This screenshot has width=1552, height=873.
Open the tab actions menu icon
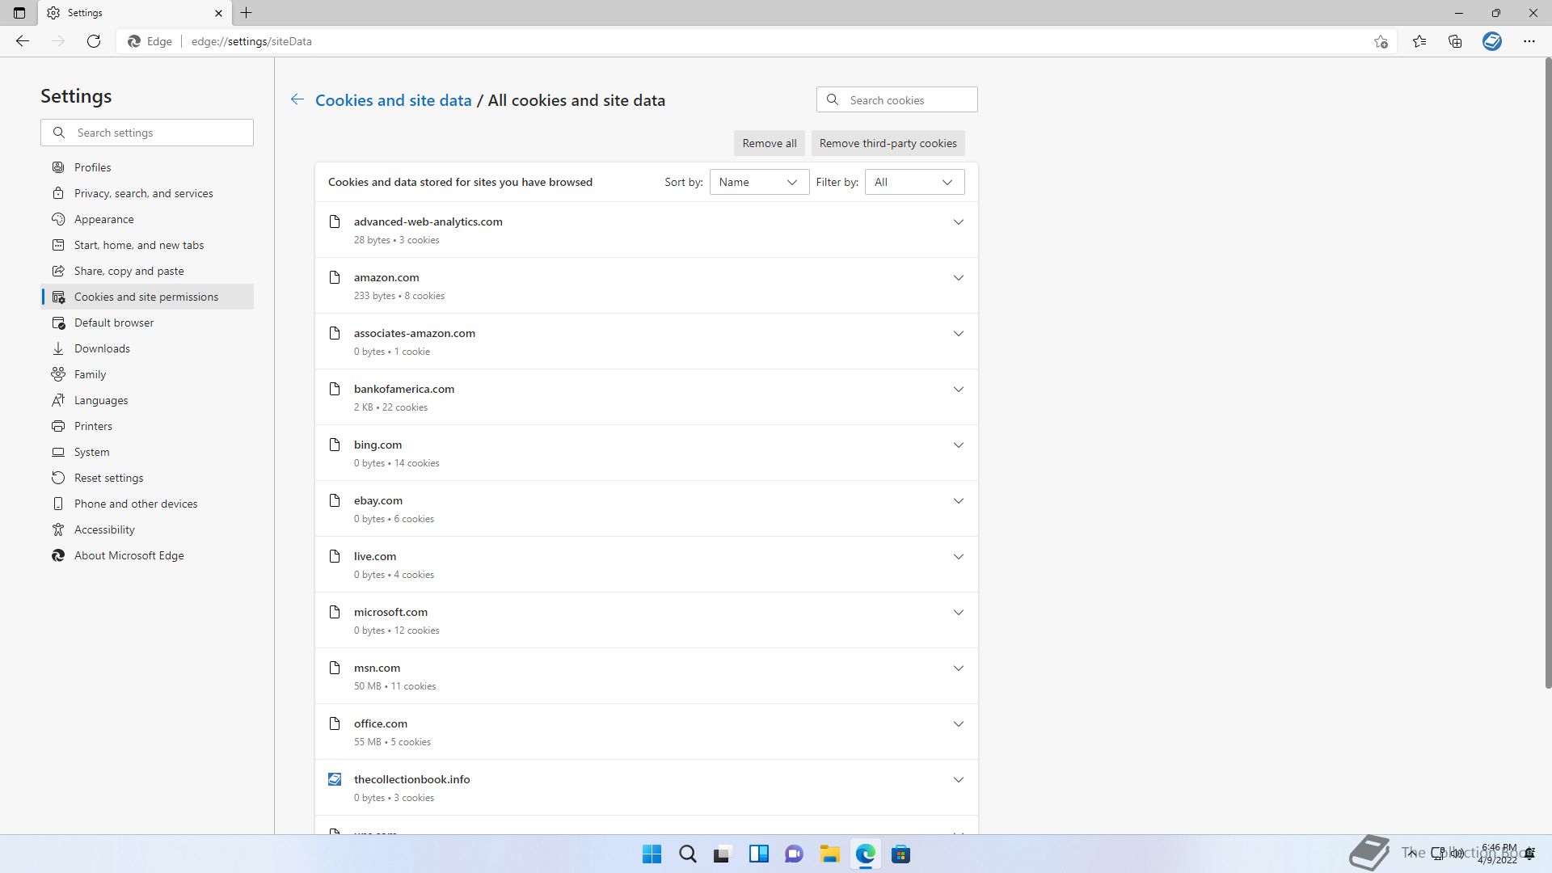click(x=19, y=13)
